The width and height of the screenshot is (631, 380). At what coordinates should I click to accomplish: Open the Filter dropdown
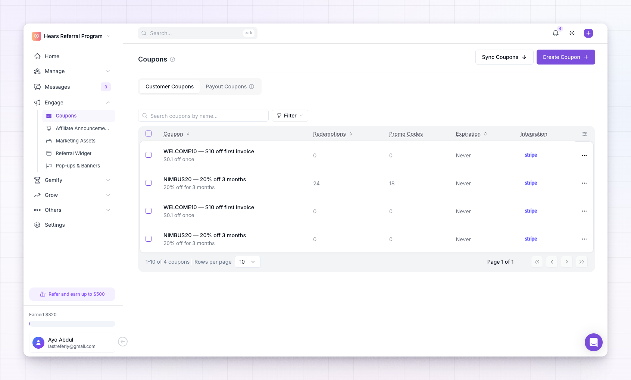290,116
